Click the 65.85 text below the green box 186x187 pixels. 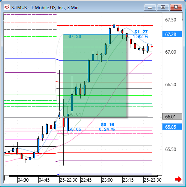coord(75,129)
